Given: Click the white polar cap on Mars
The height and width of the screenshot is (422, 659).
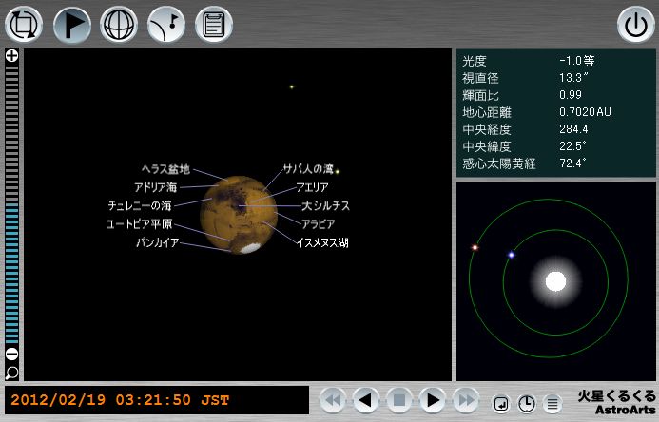Looking at the screenshot, I should click(250, 248).
